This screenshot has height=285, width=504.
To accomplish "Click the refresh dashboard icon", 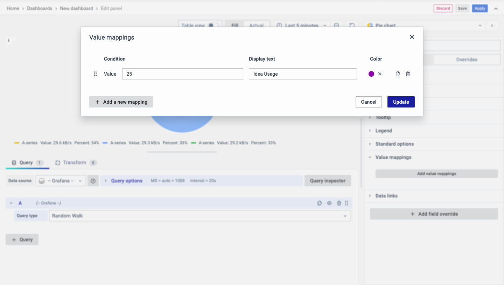I will click(x=352, y=25).
